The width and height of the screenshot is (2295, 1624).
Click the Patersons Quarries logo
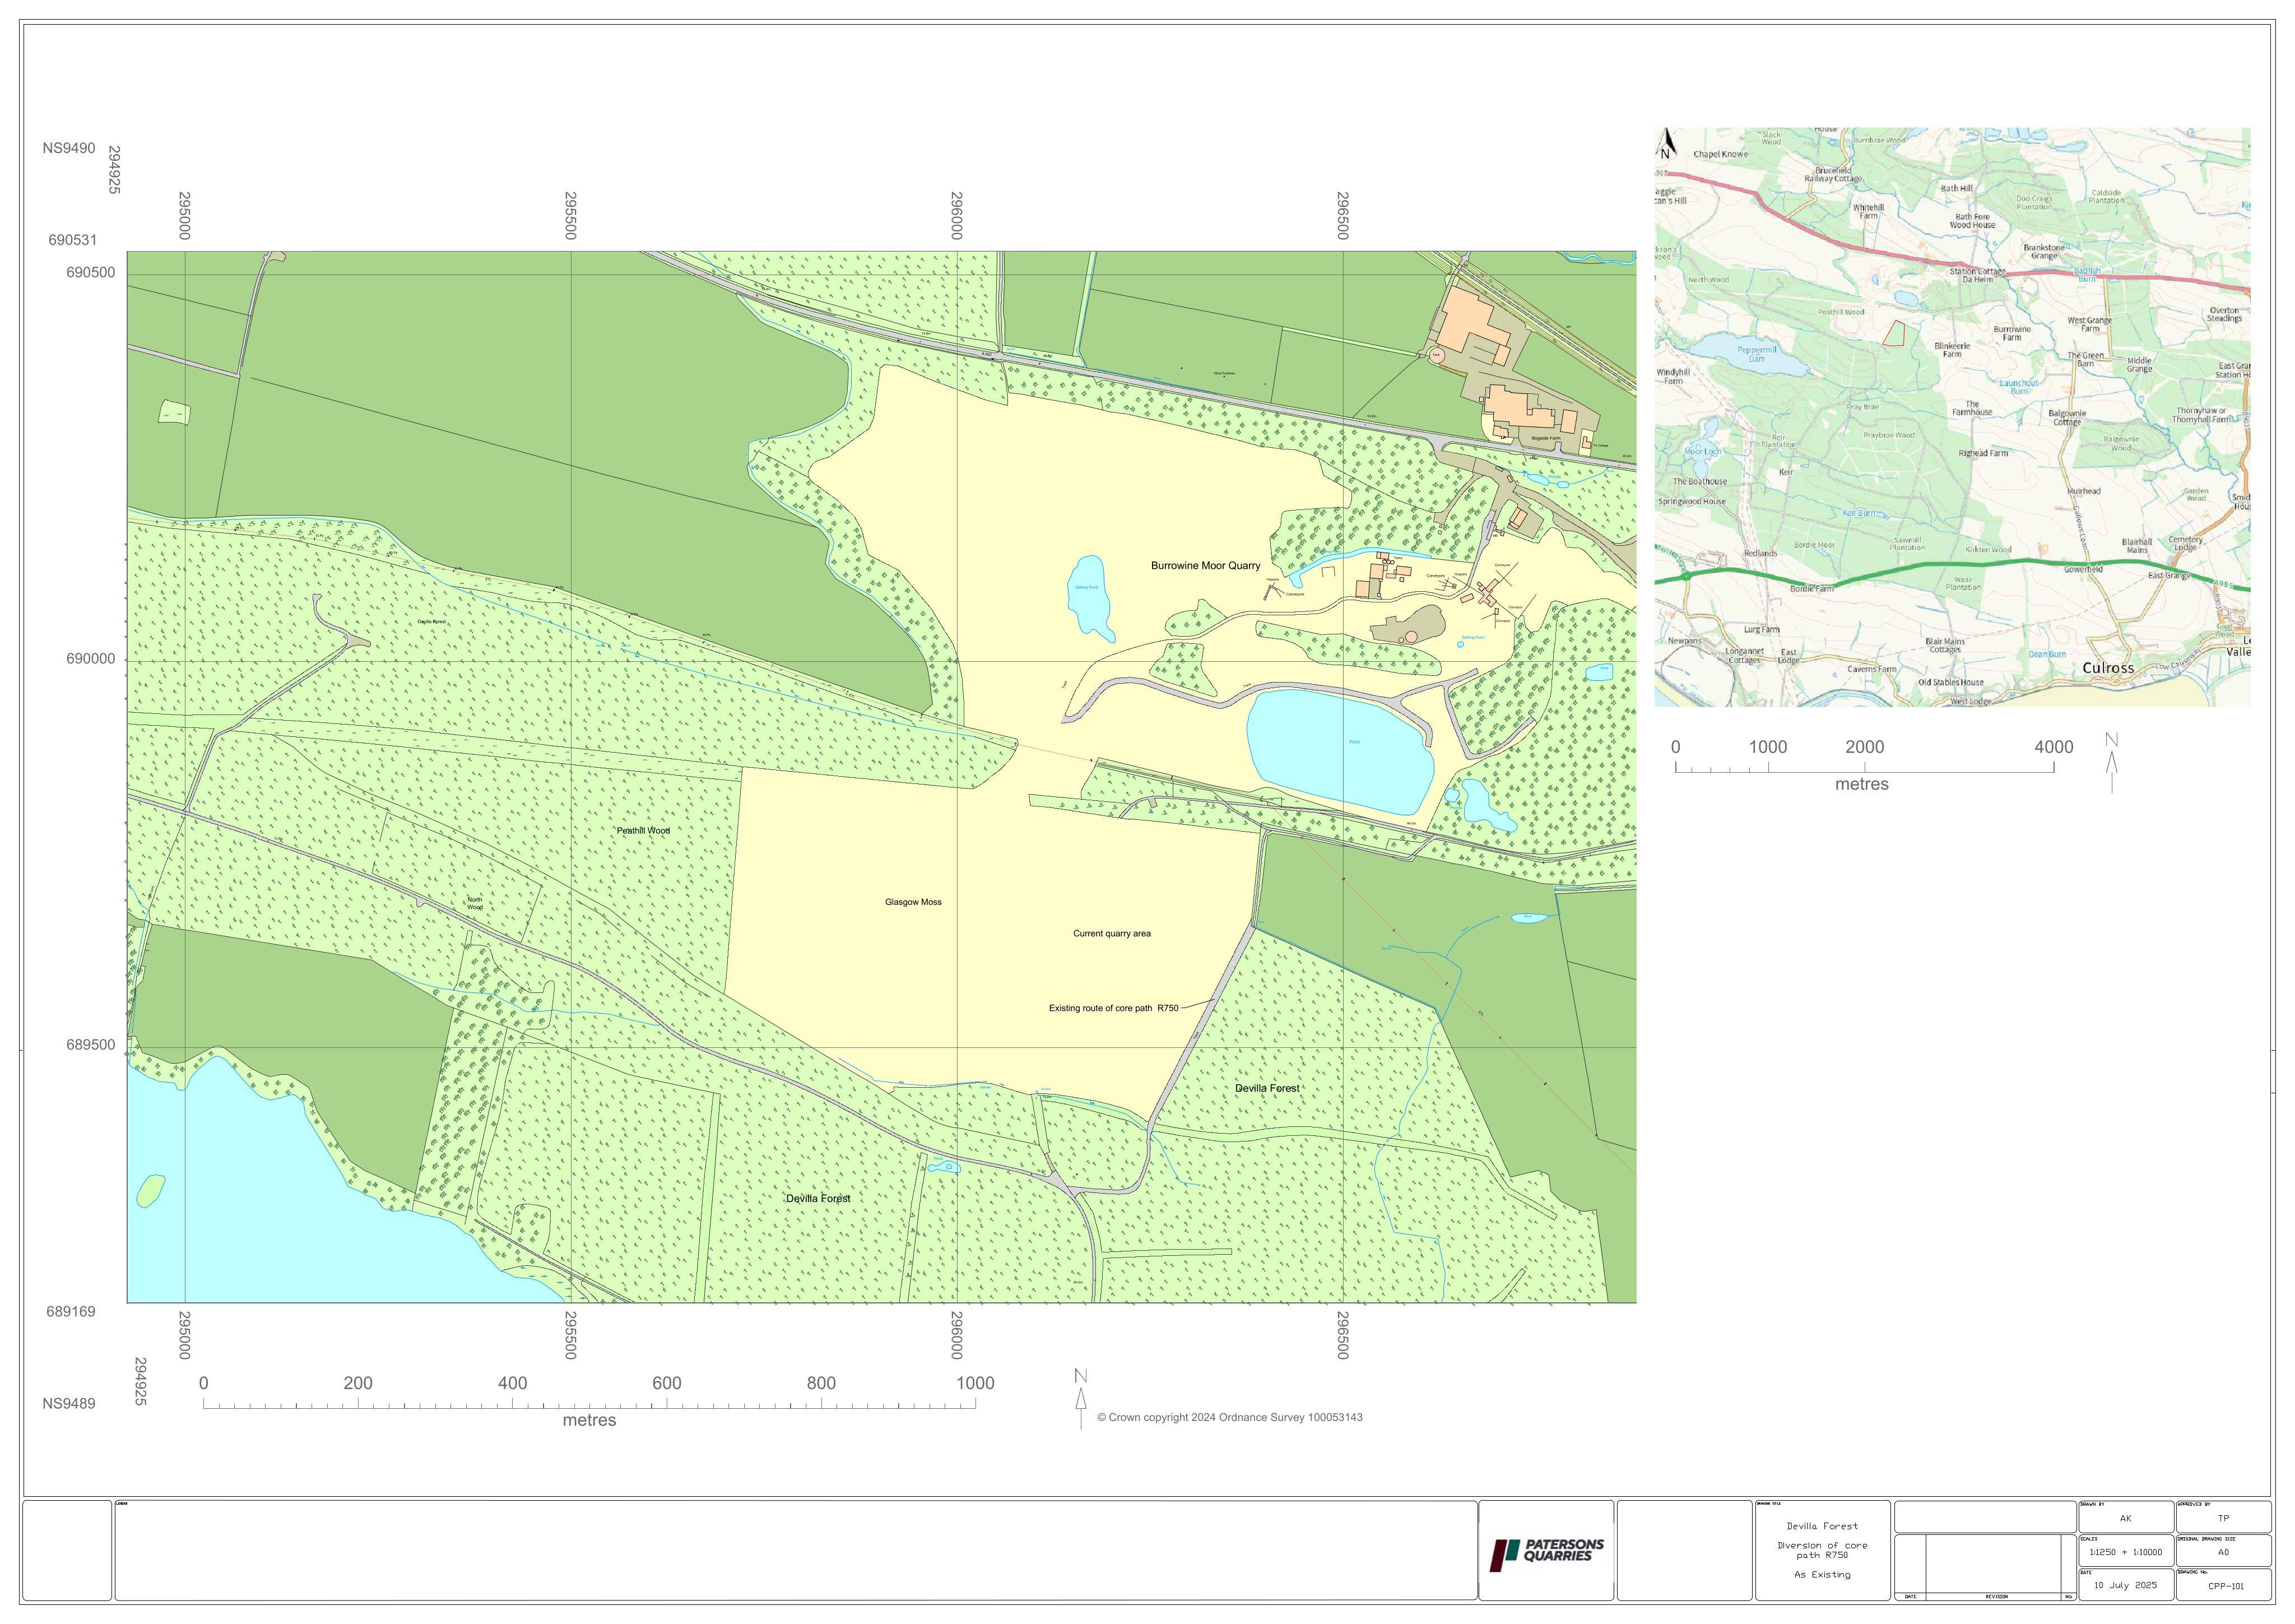1546,1555
